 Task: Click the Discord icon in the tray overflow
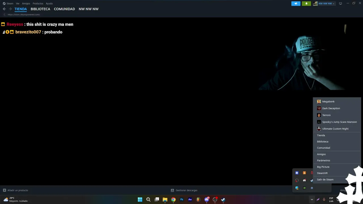click(x=304, y=180)
